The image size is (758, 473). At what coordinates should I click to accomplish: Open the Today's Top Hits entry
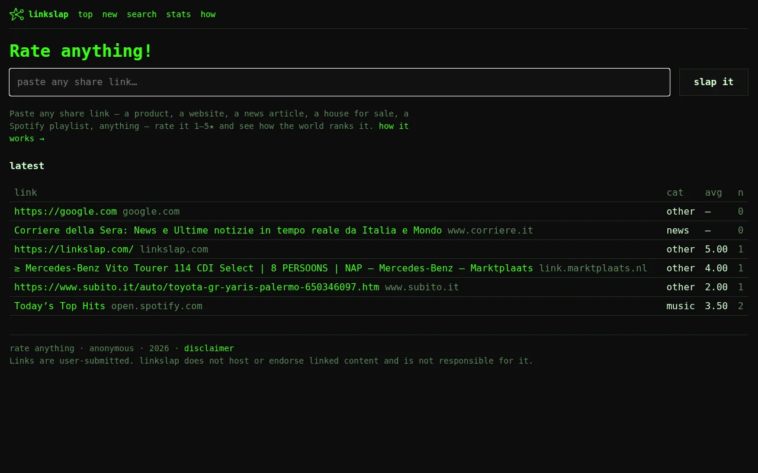pyautogui.click(x=60, y=306)
